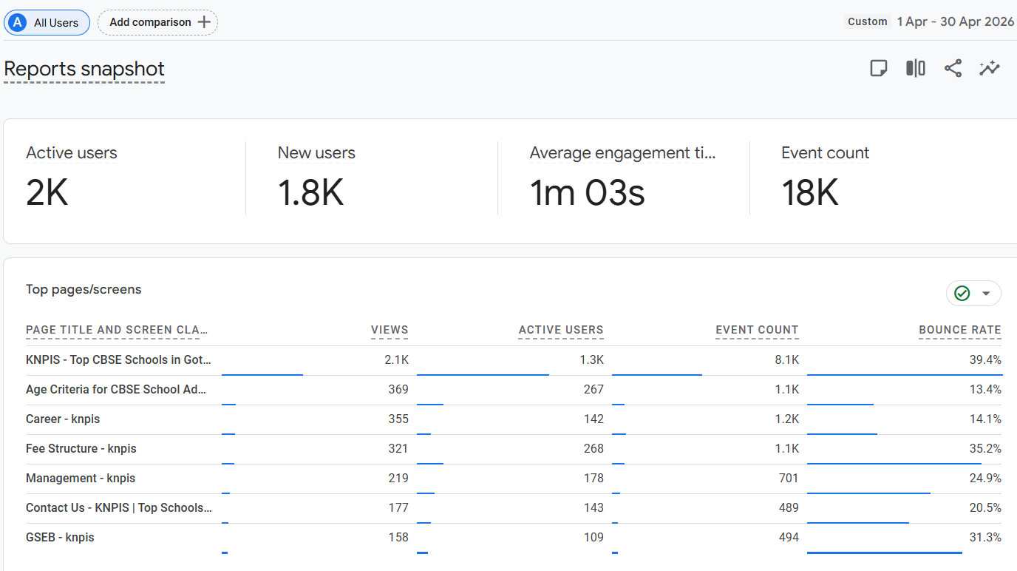Click the Views column header
1017x571 pixels.
[x=390, y=330]
